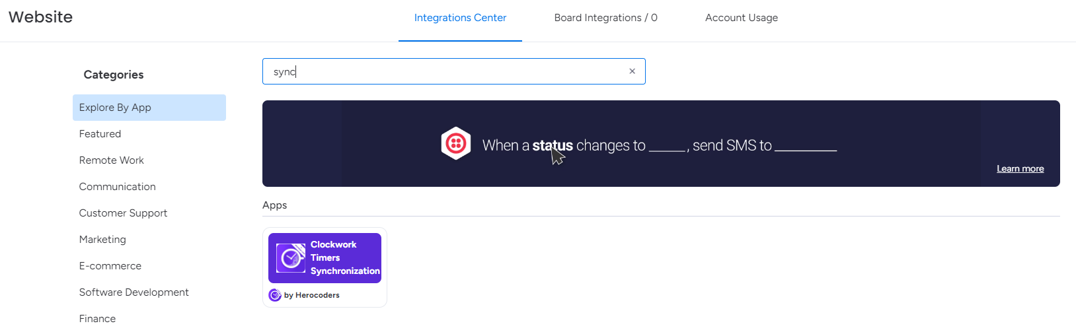Go to the Account Usage tab

(741, 18)
